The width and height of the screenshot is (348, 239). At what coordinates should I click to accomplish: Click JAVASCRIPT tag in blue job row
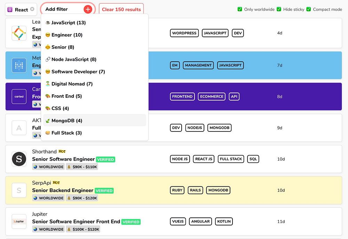230,65
